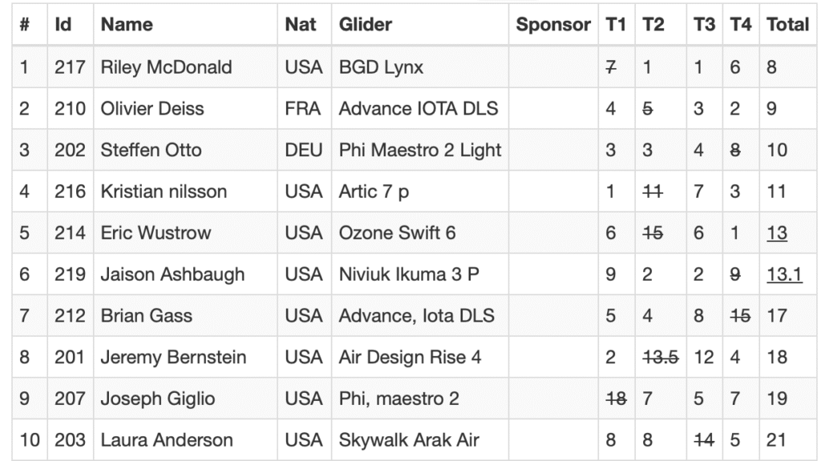Image resolution: width=821 pixels, height=461 pixels.
Task: Click the Id column header
Action: click(x=63, y=24)
